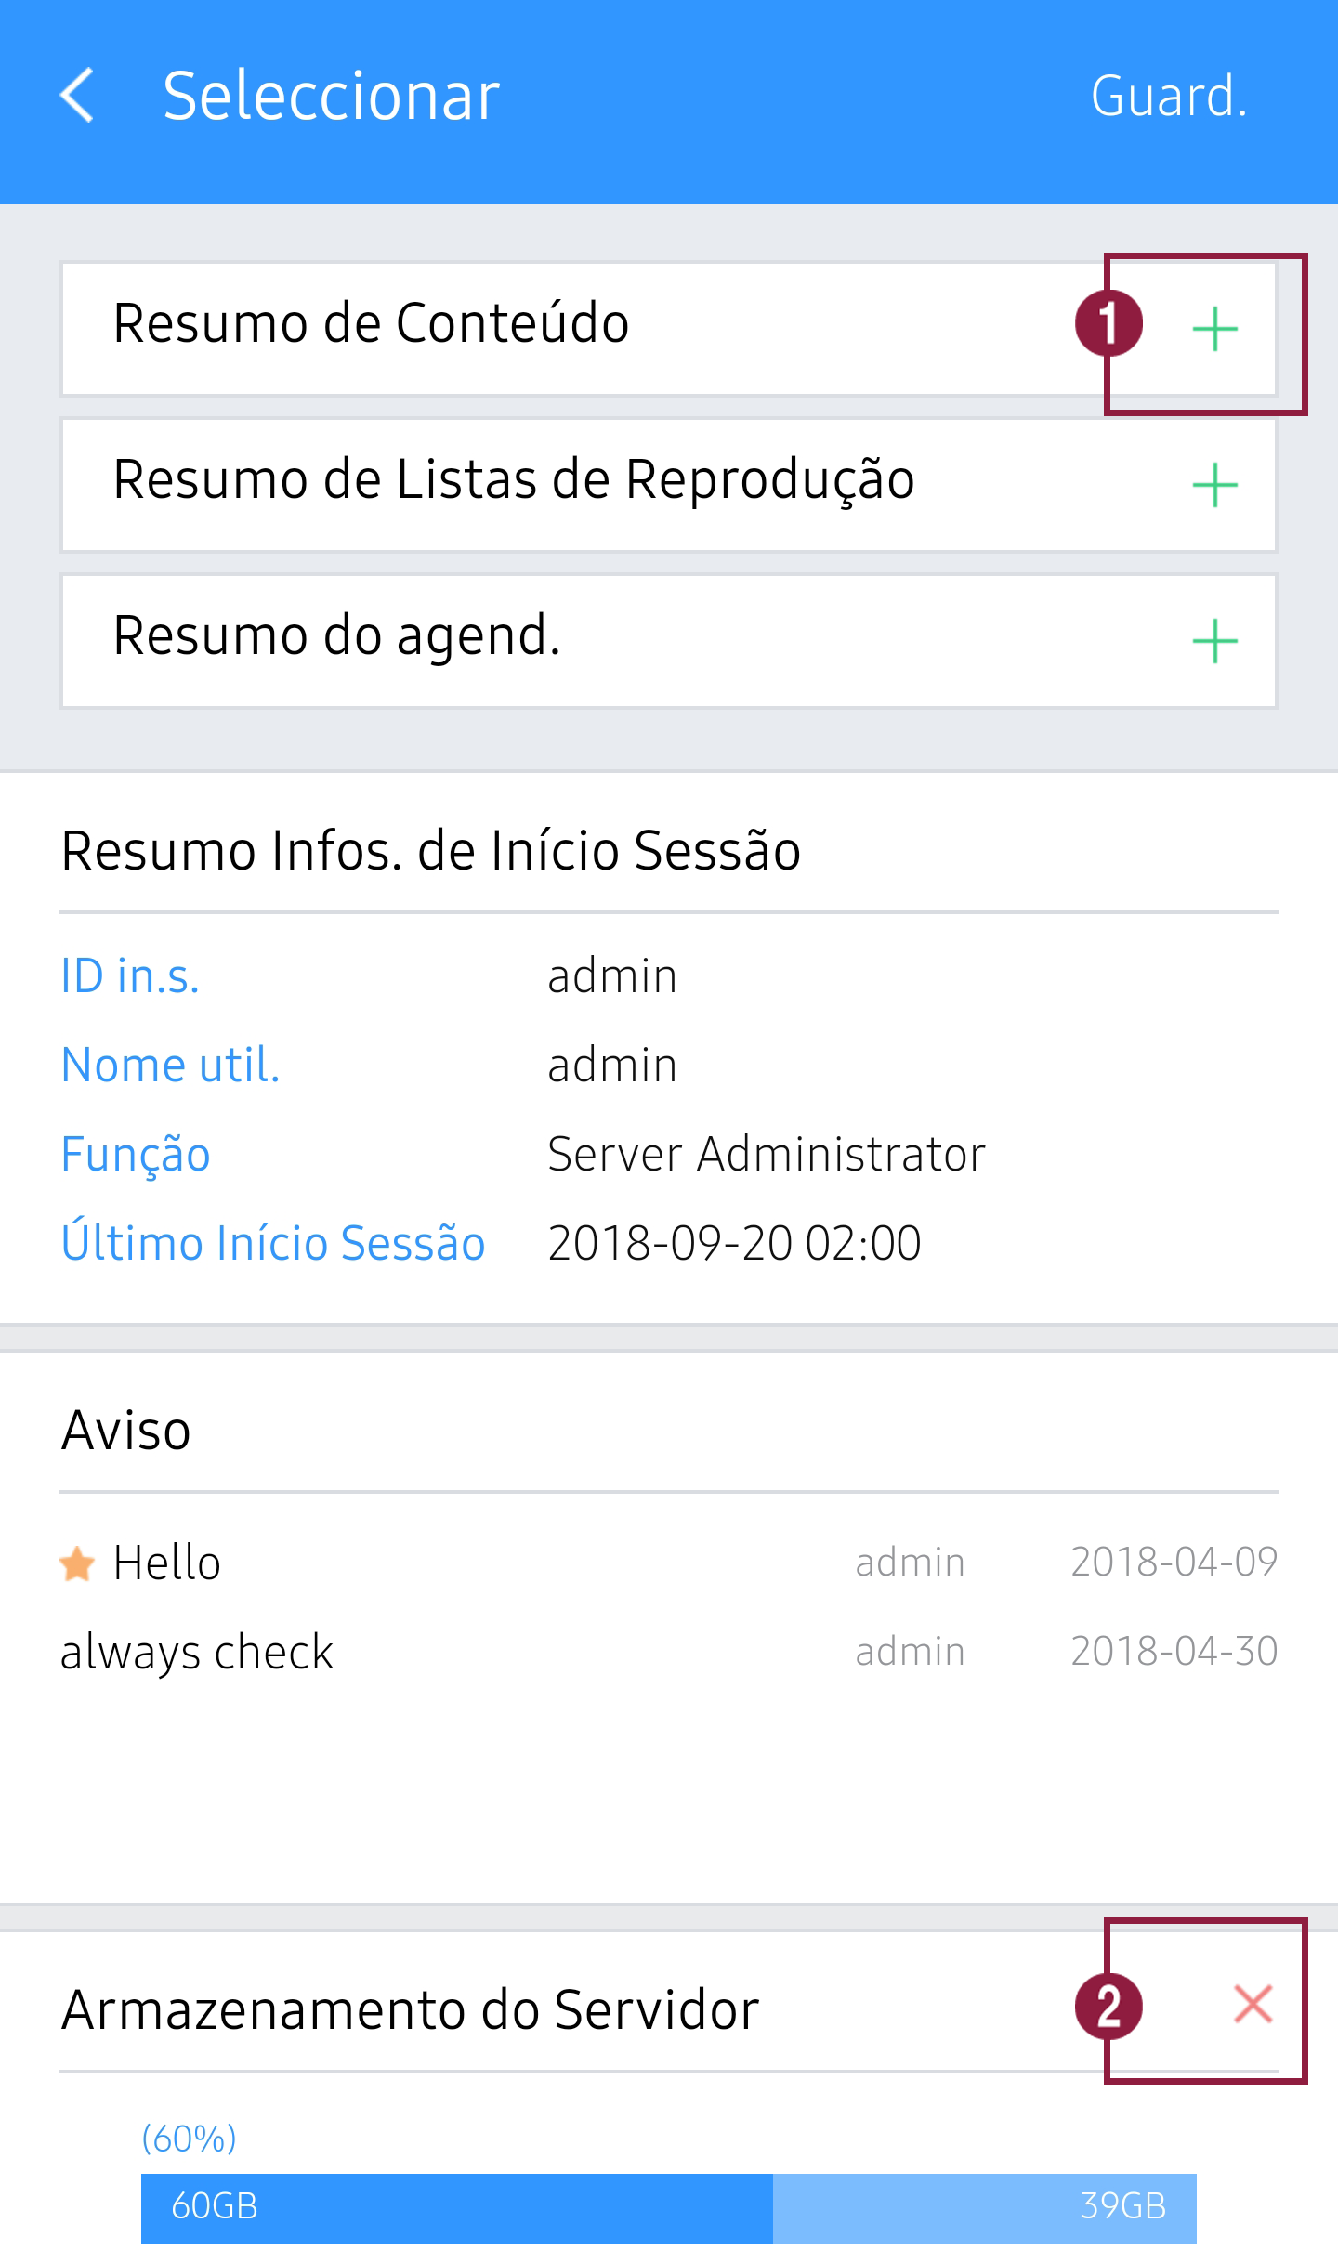Screen dimensions: 1338x2263
Task: Click the ID in.s. label
Action: [x=130, y=976]
